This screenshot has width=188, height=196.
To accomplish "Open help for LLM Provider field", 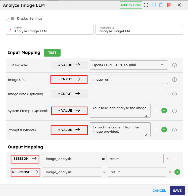I will pos(174,65).
